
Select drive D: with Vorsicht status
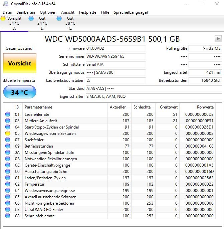14,23
